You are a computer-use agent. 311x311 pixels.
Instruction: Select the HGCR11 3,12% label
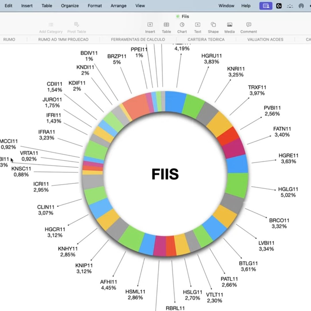[x=55, y=232]
